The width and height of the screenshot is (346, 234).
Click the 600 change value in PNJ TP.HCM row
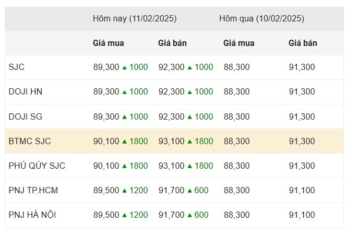click(201, 190)
